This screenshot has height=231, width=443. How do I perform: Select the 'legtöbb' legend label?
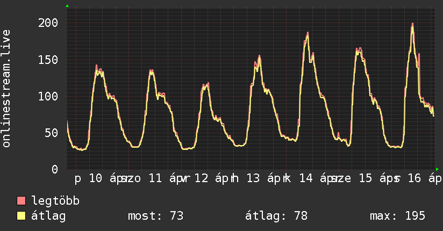[x=55, y=200]
